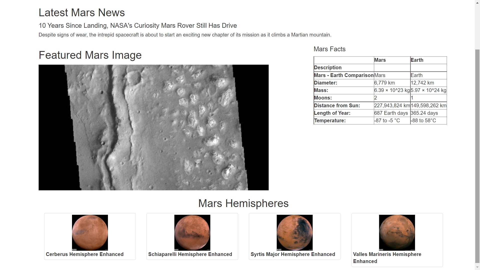Image resolution: width=480 pixels, height=270 pixels.
Task: Click the Schiaparelli Hemisphere Enhanced thumbnail
Action: (192, 232)
